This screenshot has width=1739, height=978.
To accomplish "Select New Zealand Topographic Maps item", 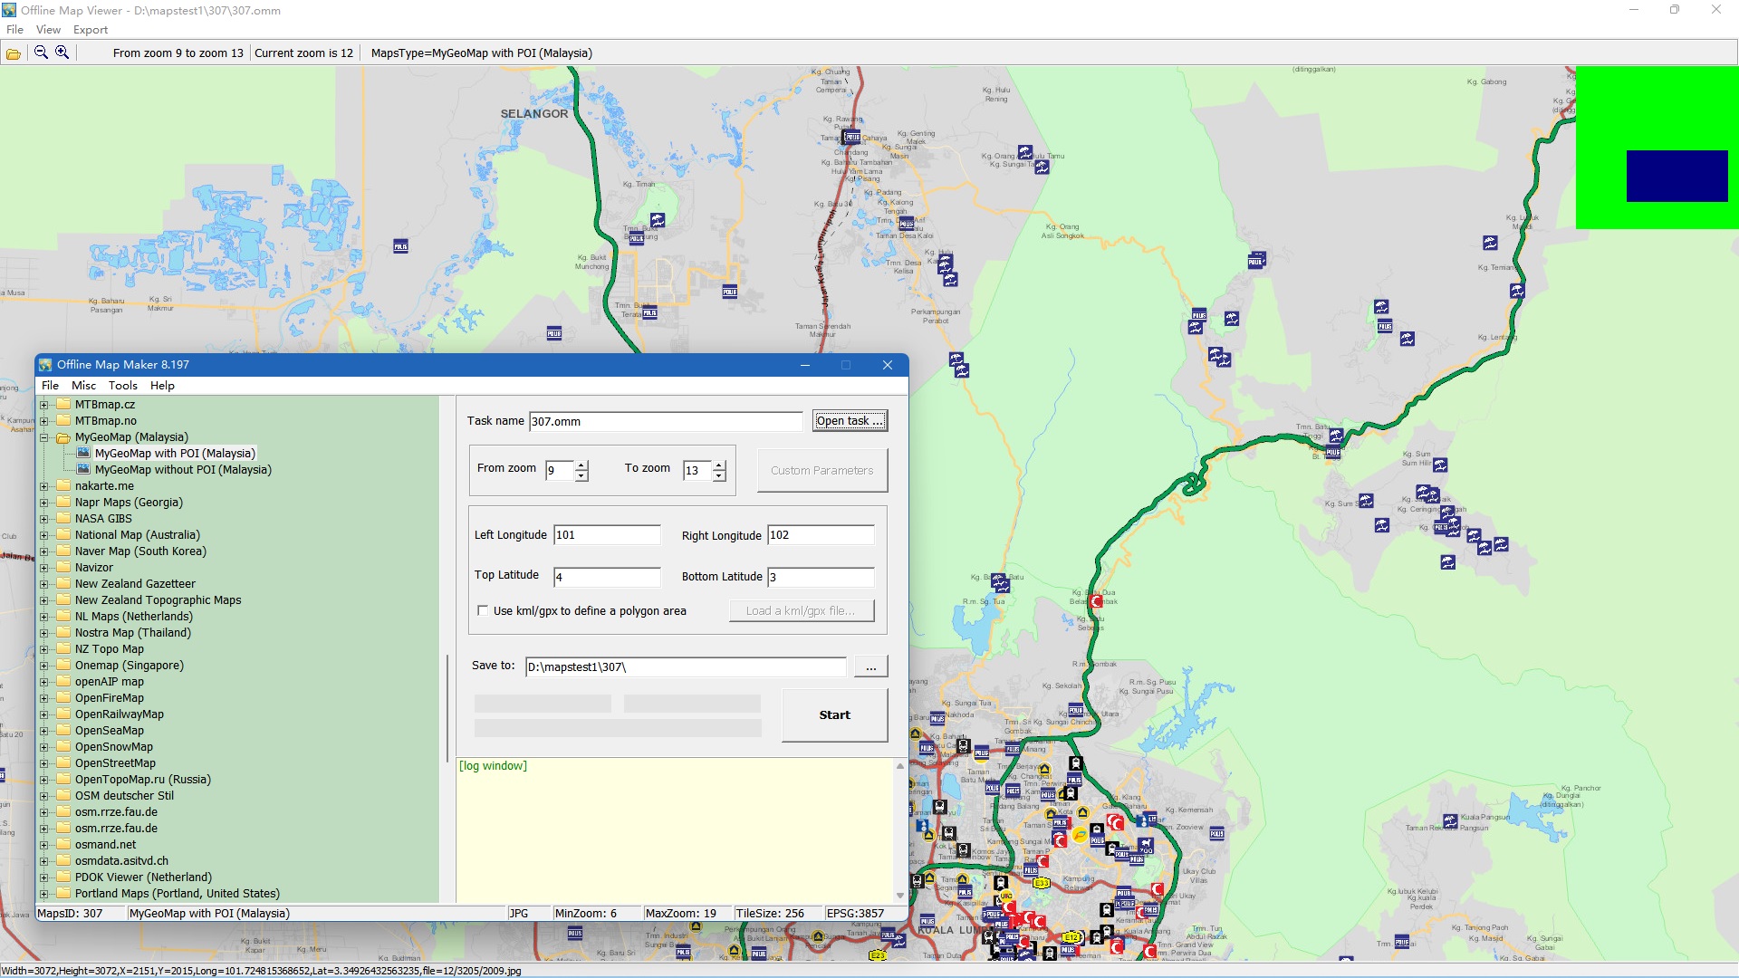I will coord(158,599).
